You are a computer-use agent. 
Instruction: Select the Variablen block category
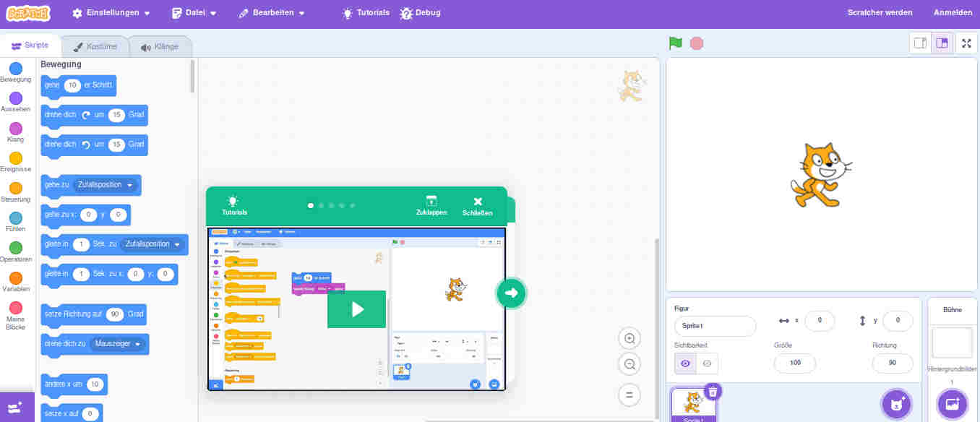pyautogui.click(x=15, y=283)
